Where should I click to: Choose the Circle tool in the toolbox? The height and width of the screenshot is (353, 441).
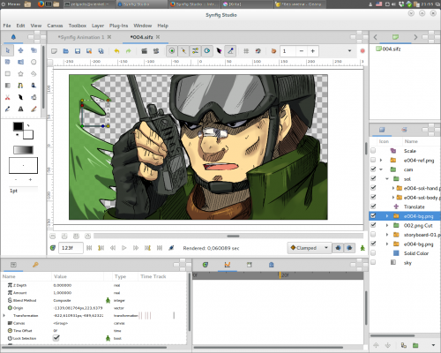point(34,62)
